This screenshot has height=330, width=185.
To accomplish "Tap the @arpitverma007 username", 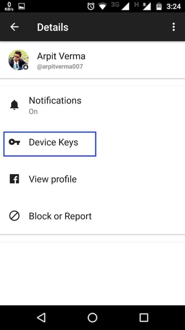I will click(x=60, y=67).
